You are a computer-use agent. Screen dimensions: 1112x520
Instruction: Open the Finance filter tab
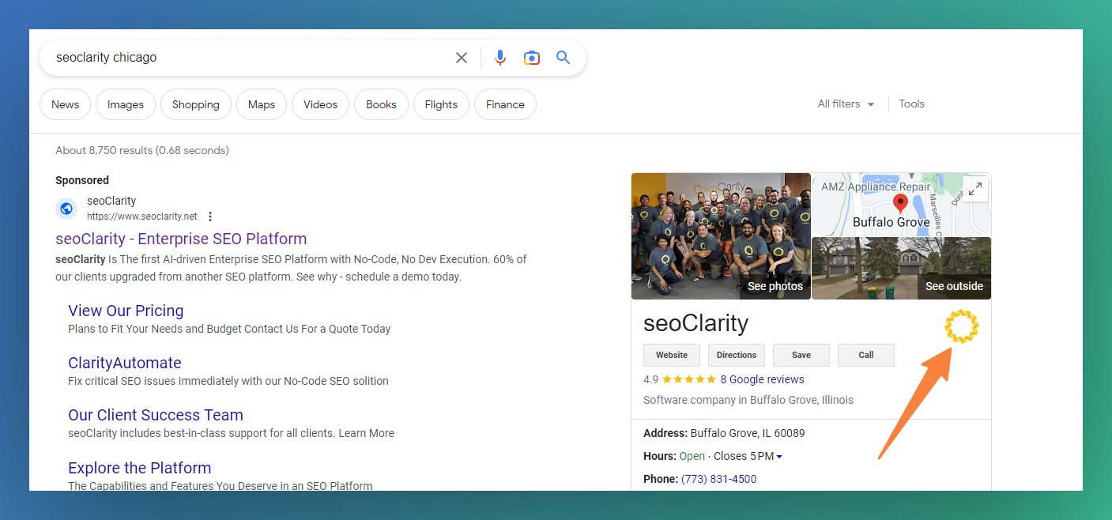point(505,104)
